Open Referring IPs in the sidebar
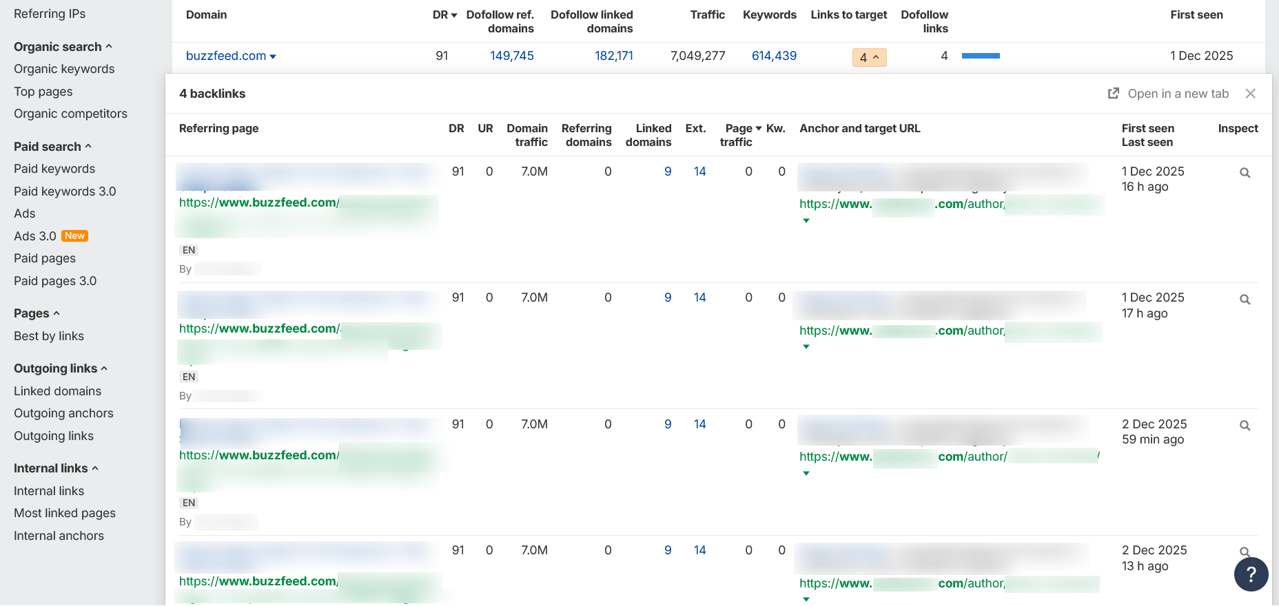The image size is (1279, 606). tap(50, 14)
